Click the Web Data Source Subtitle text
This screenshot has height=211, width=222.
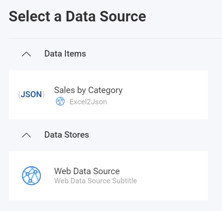click(x=96, y=181)
